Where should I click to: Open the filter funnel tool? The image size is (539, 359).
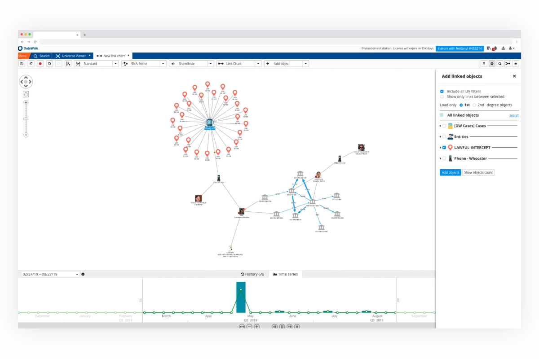[484, 64]
